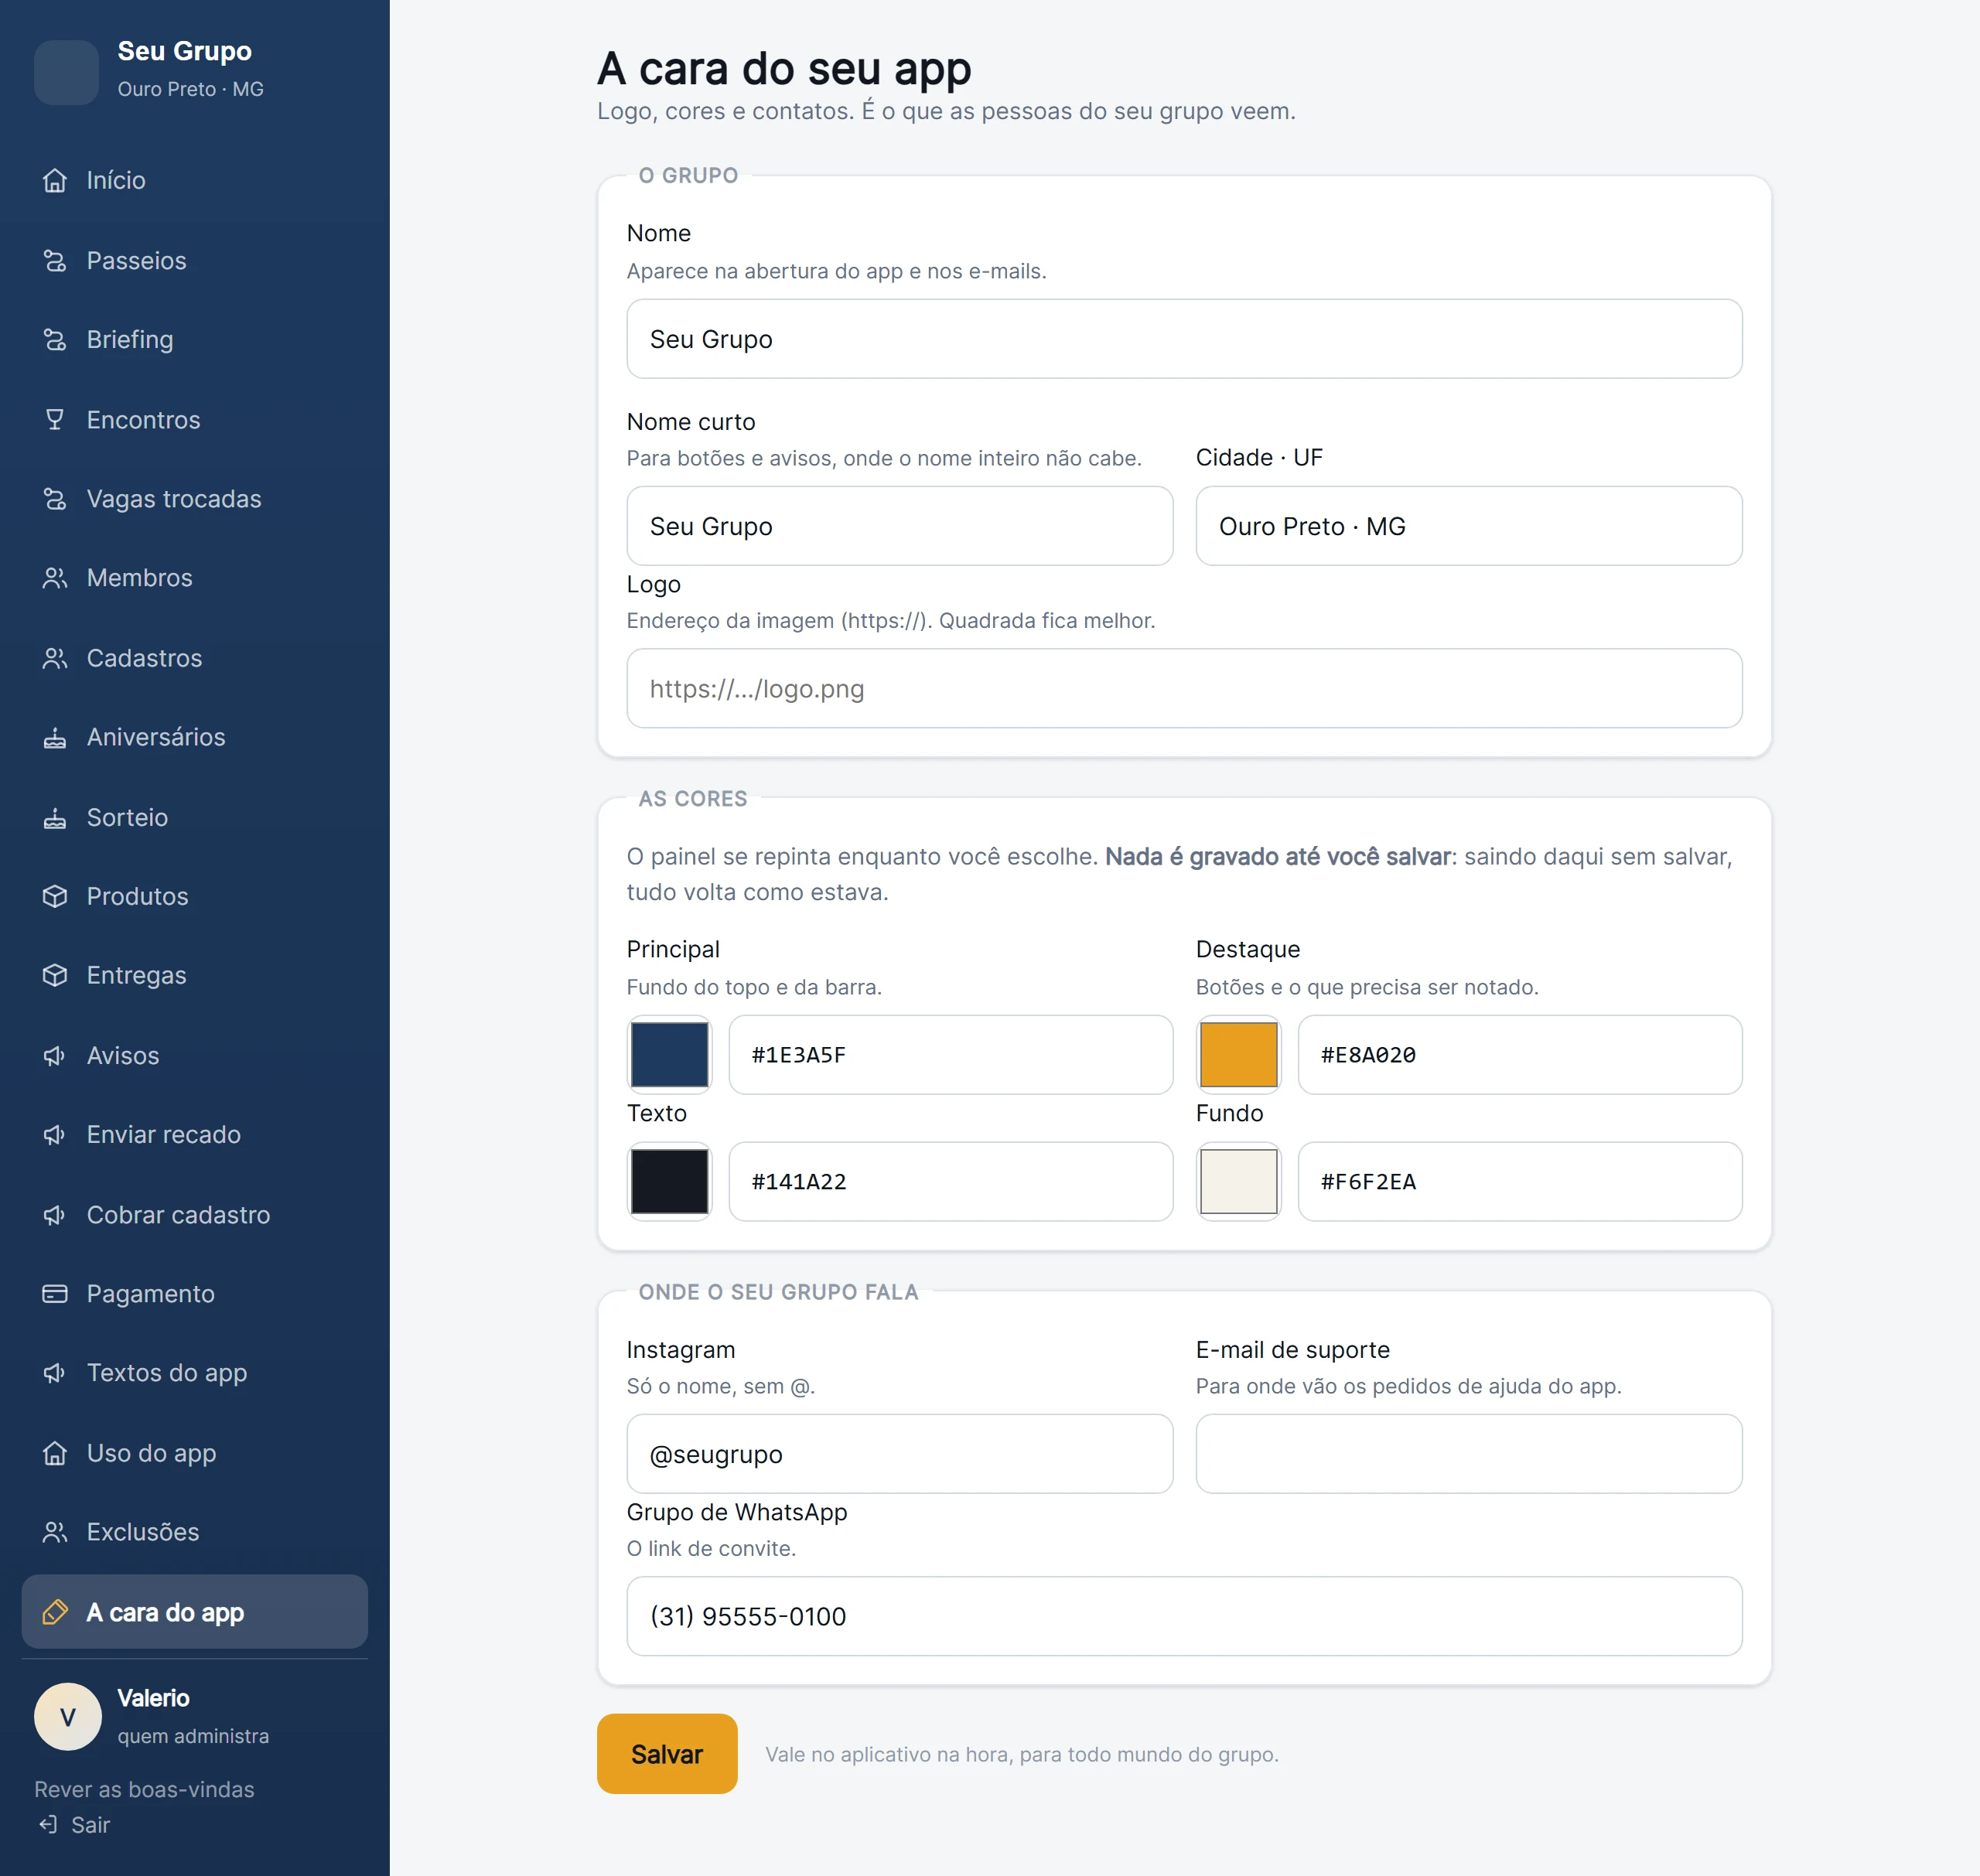This screenshot has height=1876, width=1980.
Task: Focus the Instagram input field
Action: [x=900, y=1454]
